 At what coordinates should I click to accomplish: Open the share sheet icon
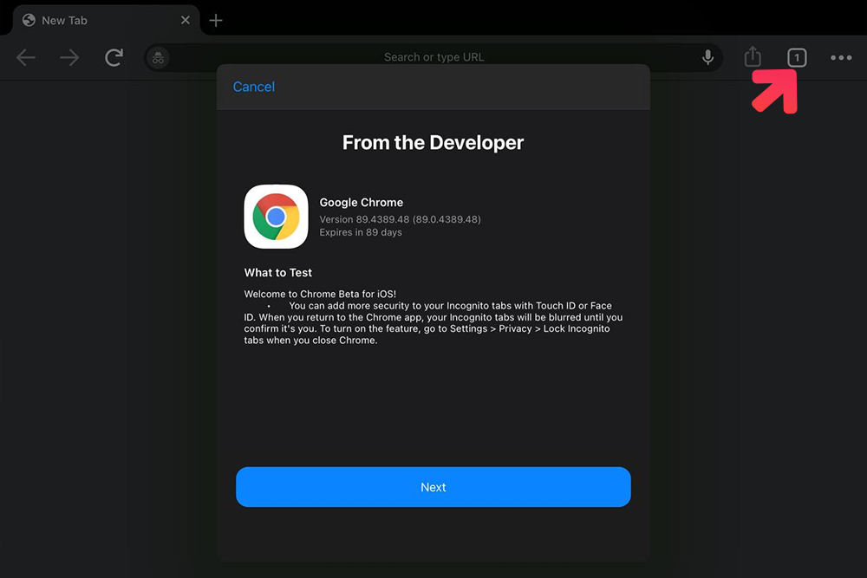click(753, 56)
